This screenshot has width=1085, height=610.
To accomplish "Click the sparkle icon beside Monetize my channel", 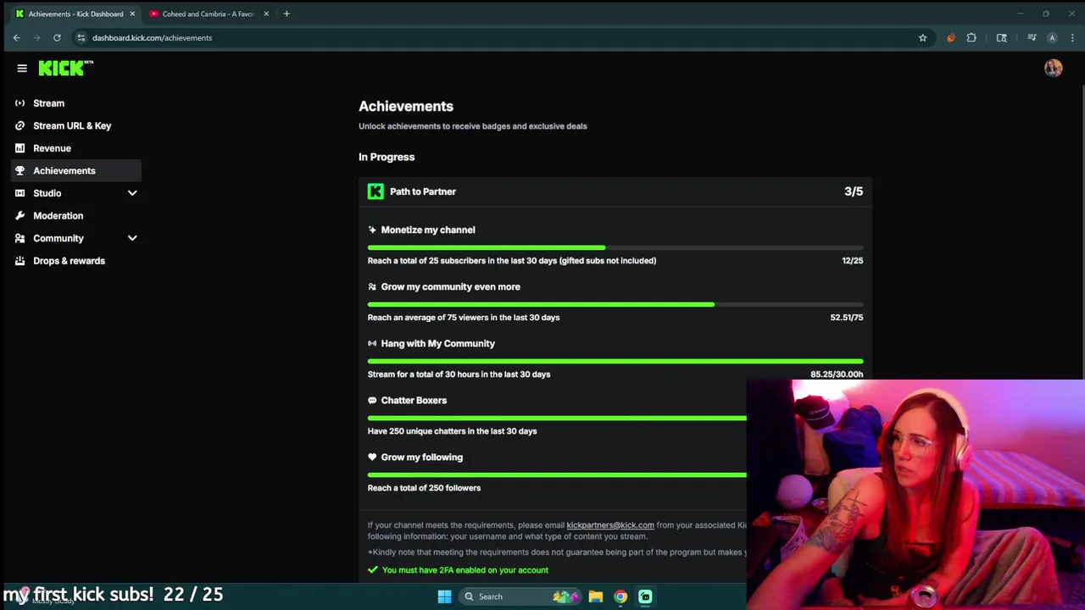I will 372,230.
